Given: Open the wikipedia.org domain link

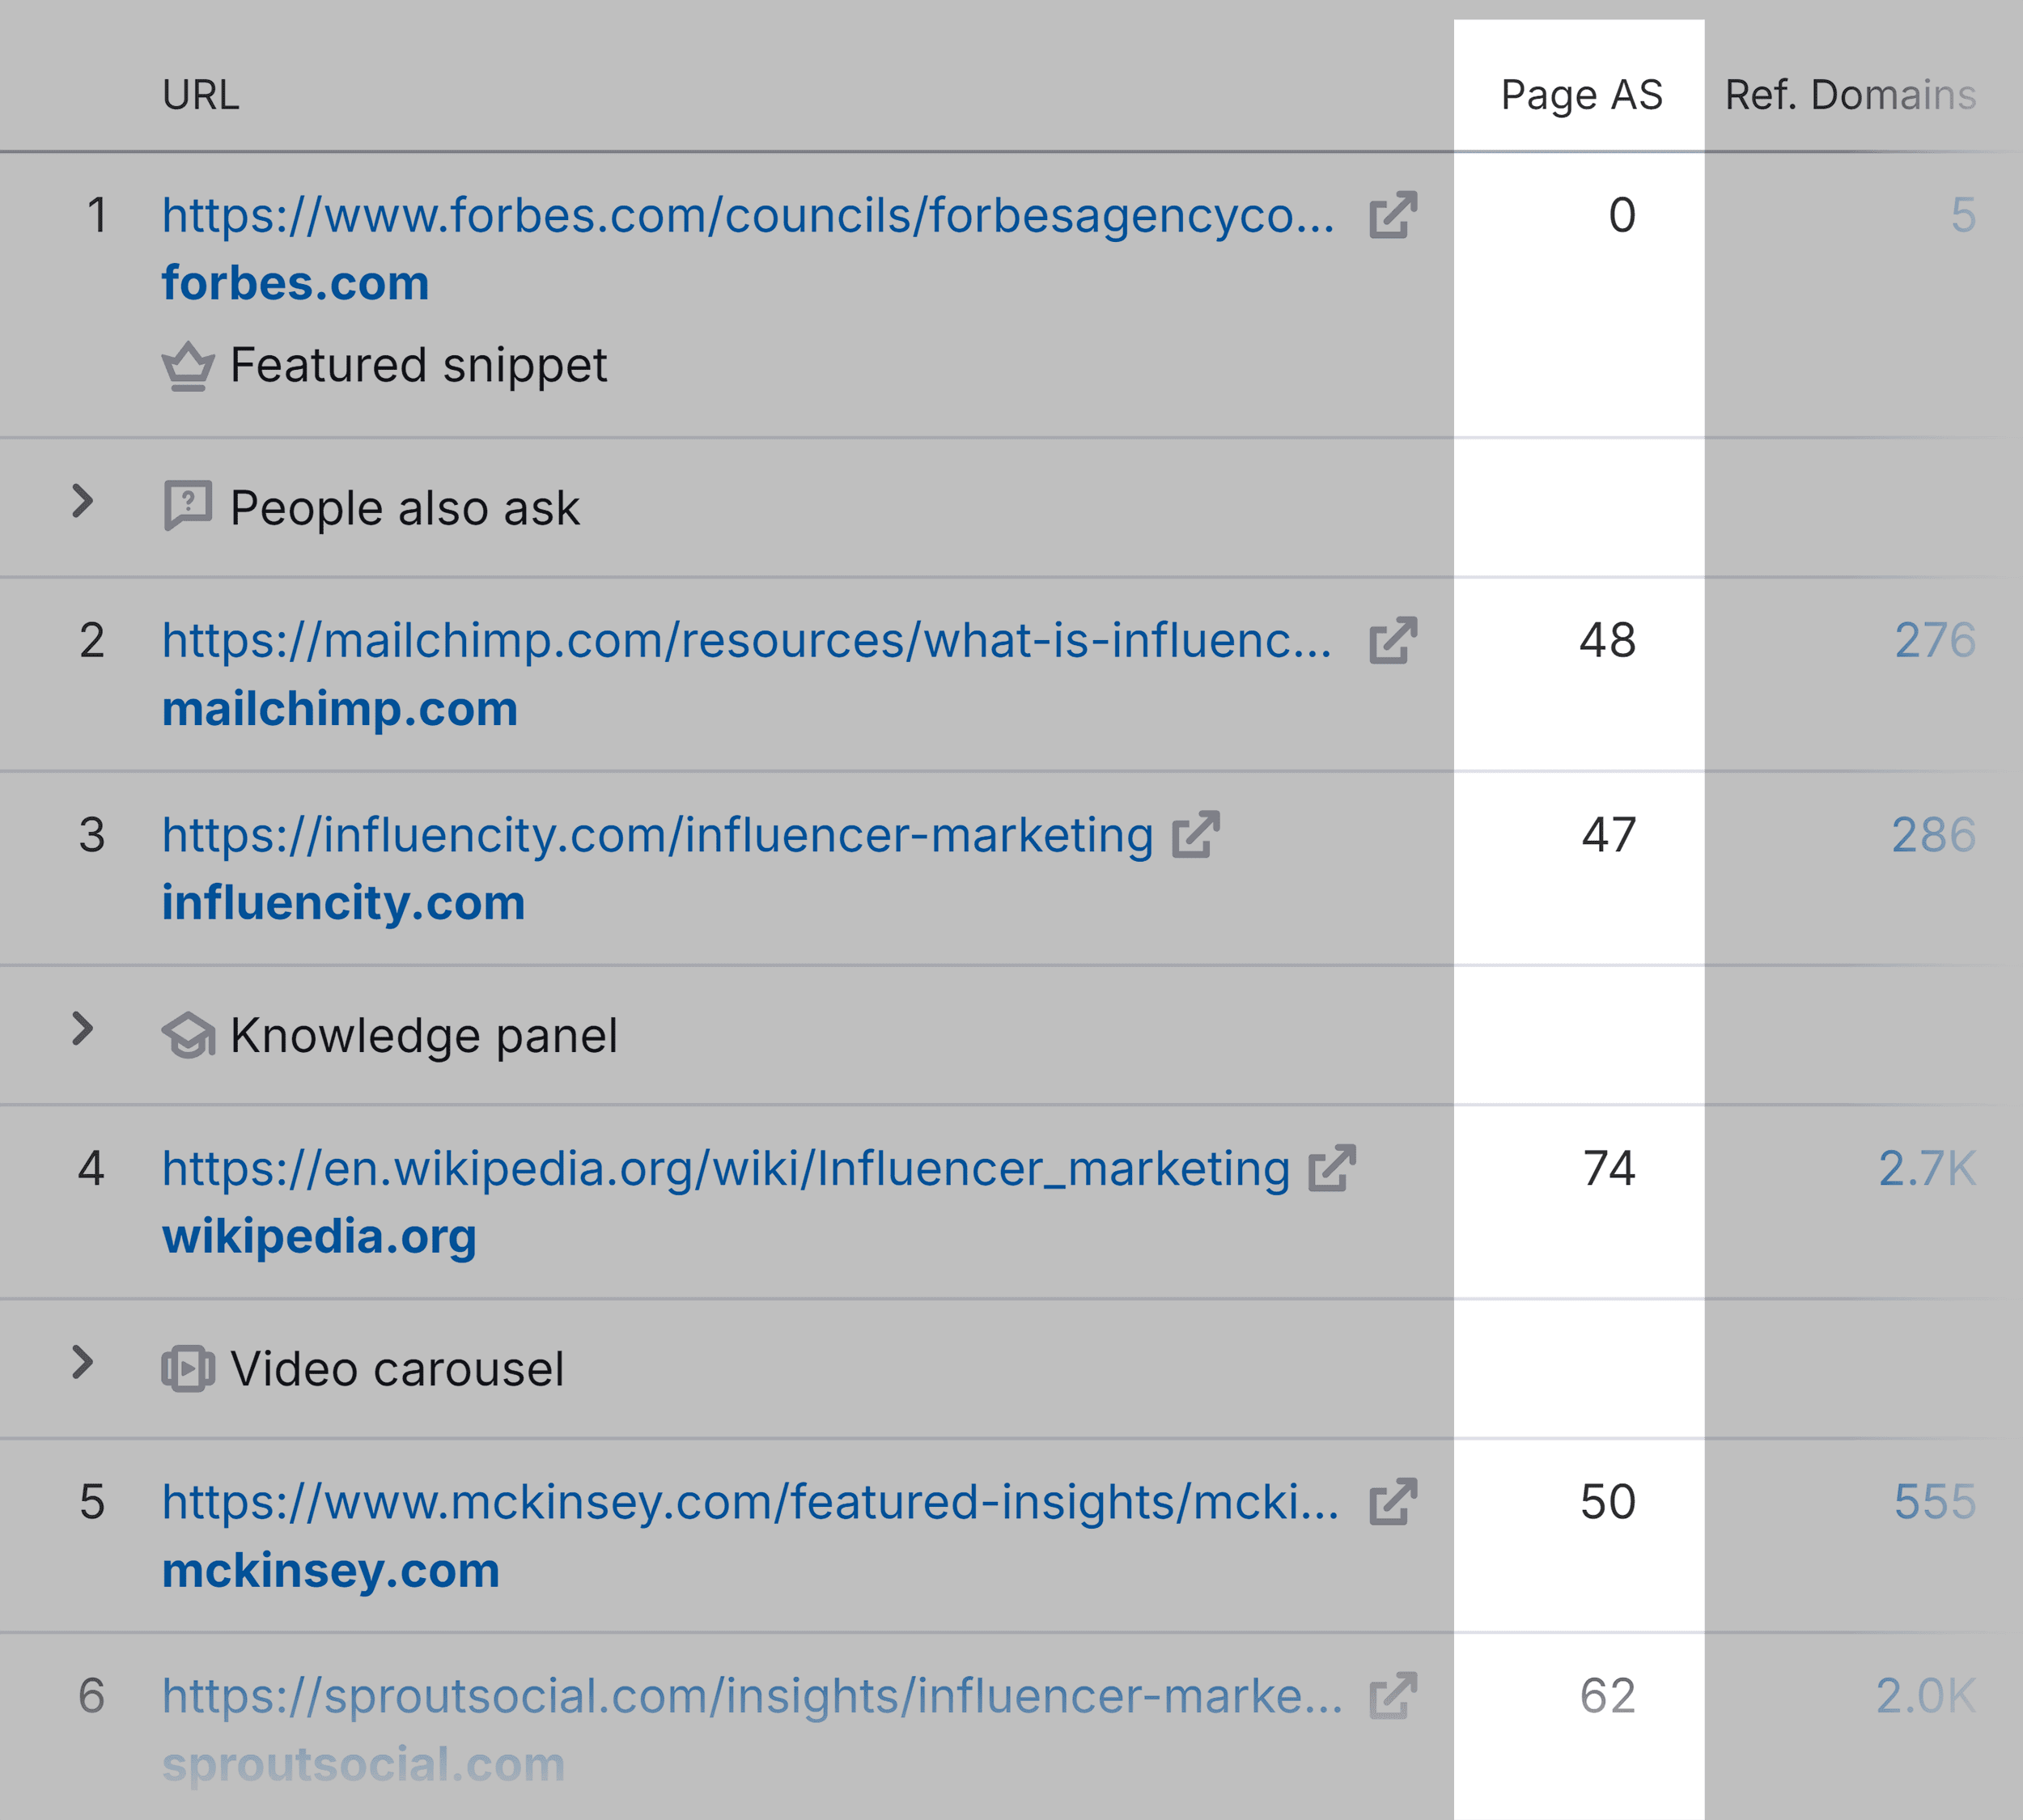Looking at the screenshot, I should [x=320, y=1238].
